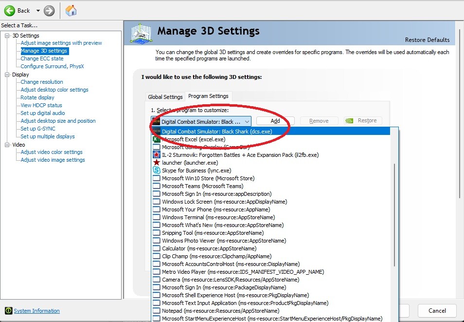Viewport: 464px width, 322px height.
Task: Click the Manage 3D Settings header icon
Action: point(141,33)
